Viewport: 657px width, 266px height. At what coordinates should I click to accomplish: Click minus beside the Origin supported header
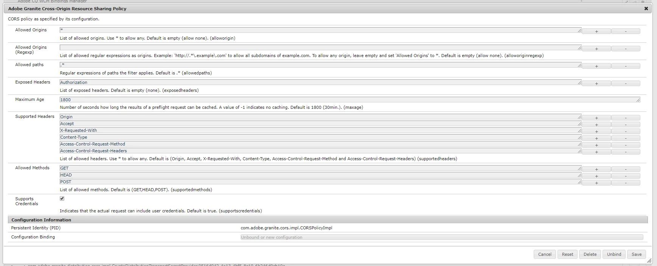pos(626,118)
